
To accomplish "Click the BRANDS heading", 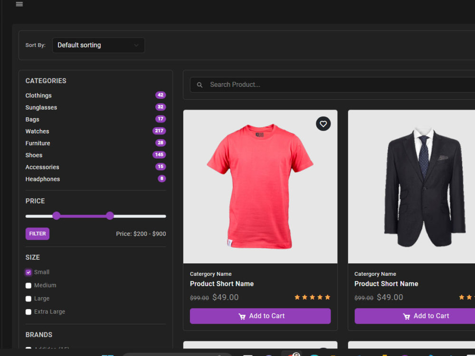I will point(39,335).
